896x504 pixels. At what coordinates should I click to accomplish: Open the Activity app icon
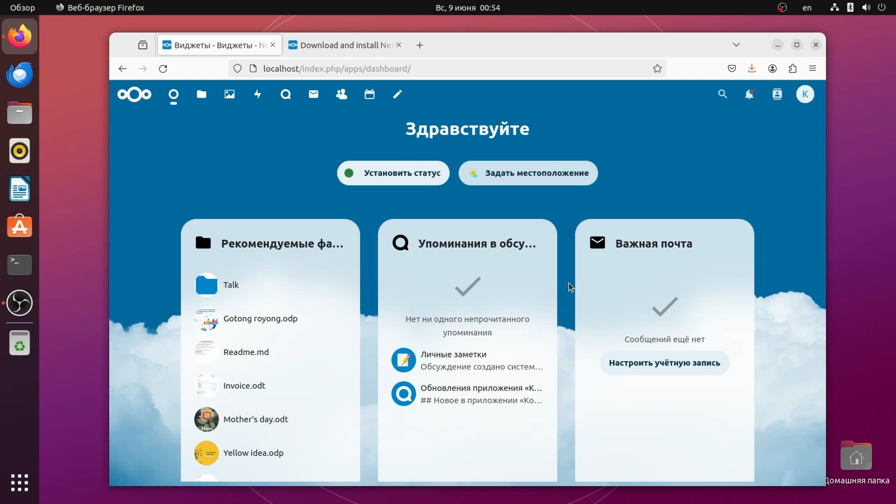257,94
